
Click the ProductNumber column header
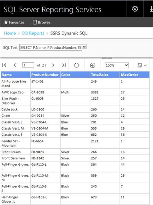(x=45, y=75)
